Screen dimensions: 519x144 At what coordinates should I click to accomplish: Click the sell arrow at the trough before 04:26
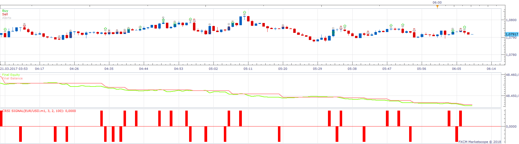click(x=59, y=38)
